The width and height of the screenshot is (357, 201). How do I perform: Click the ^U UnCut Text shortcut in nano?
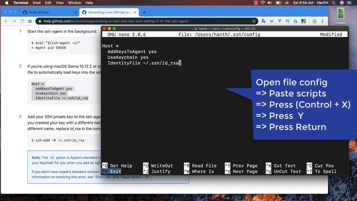[x=283, y=171]
